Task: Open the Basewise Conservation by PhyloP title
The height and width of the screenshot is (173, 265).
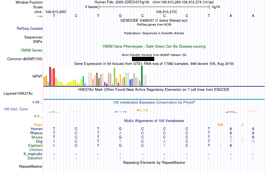Action: (154, 102)
